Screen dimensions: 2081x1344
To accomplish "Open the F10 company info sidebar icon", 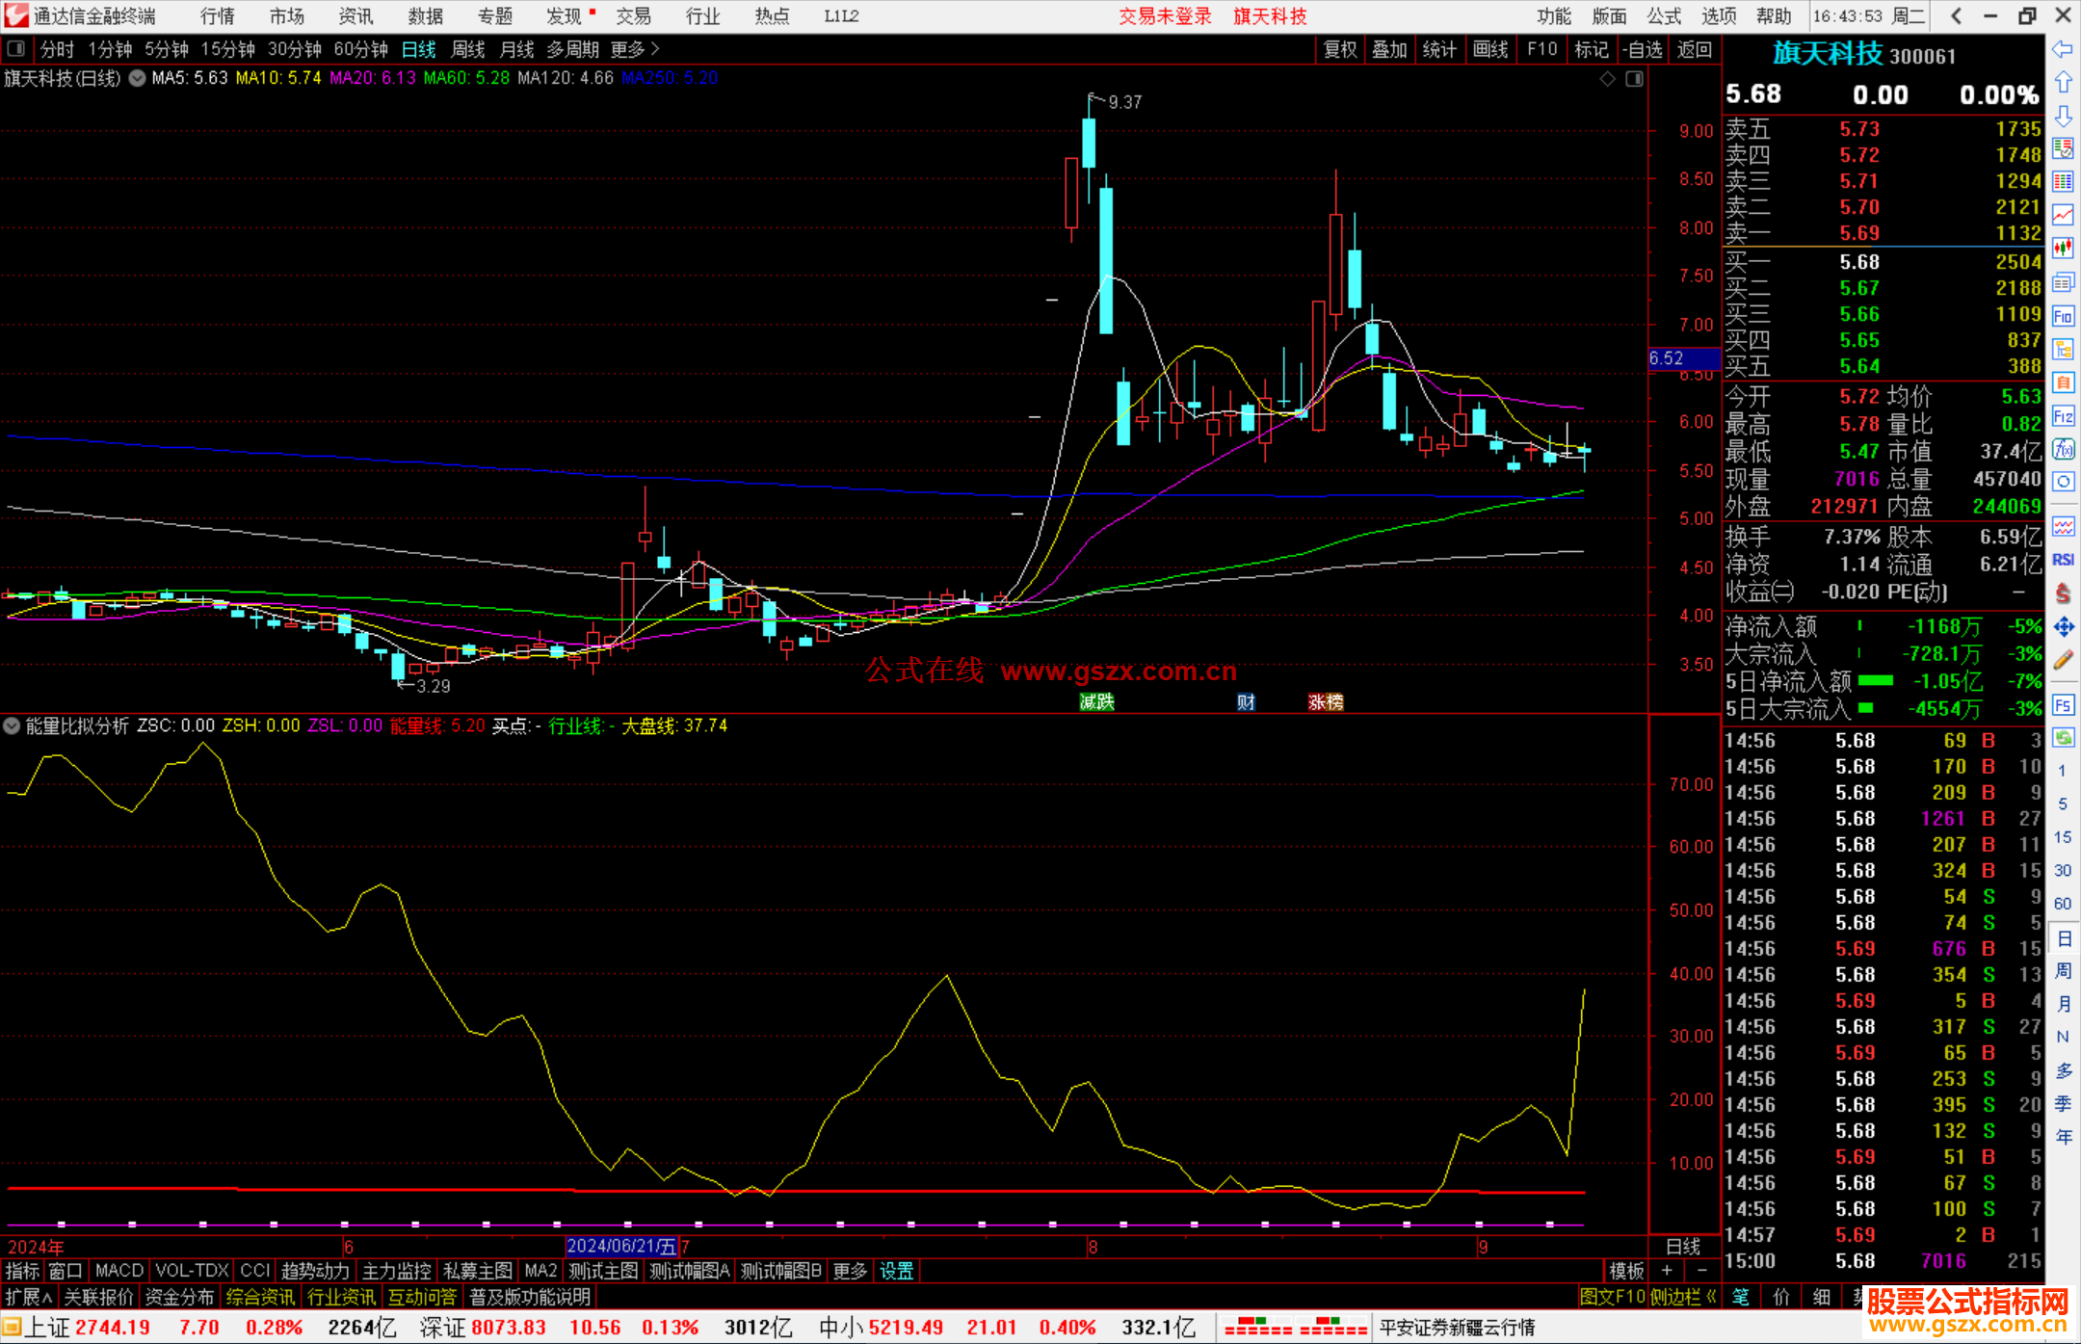I will click(2063, 316).
